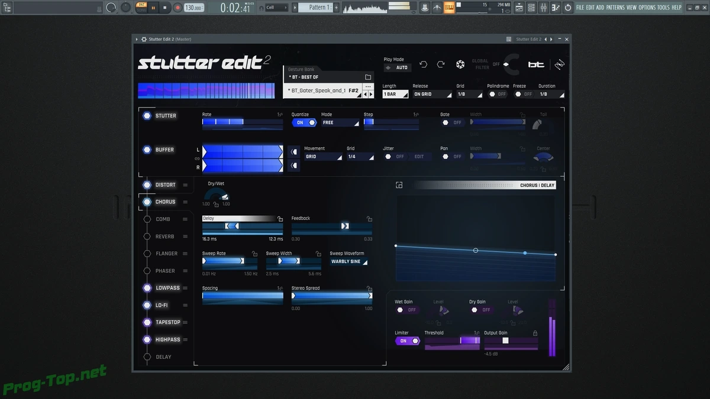Image resolution: width=710 pixels, height=399 pixels.
Task: Open the FL Studio OPTIONS menu
Action: [x=647, y=8]
